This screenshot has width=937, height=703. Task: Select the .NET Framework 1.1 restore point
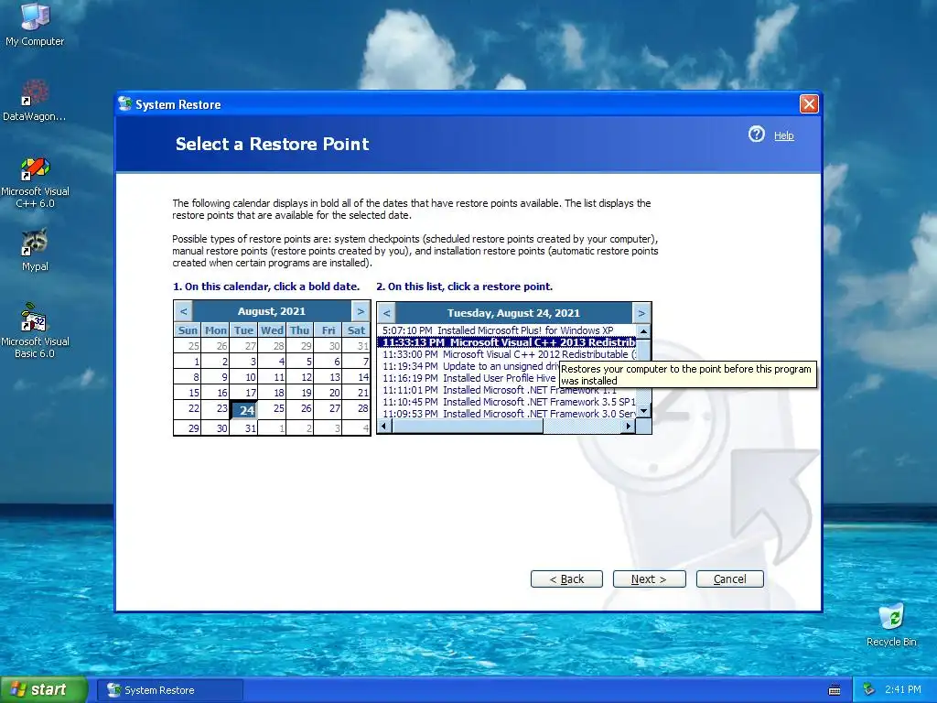[507, 390]
